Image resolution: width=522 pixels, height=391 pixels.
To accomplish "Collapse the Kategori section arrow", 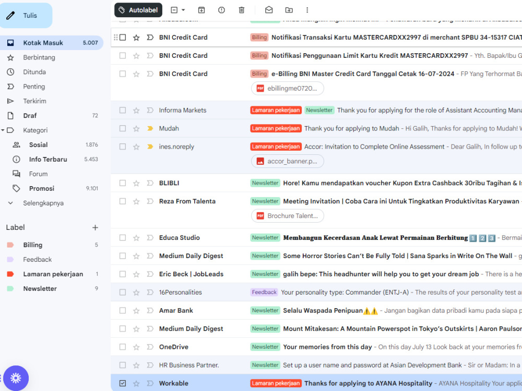I will pos(3,130).
